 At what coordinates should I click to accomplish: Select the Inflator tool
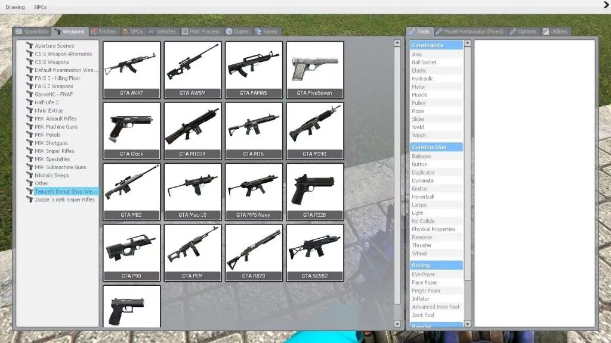click(436, 299)
